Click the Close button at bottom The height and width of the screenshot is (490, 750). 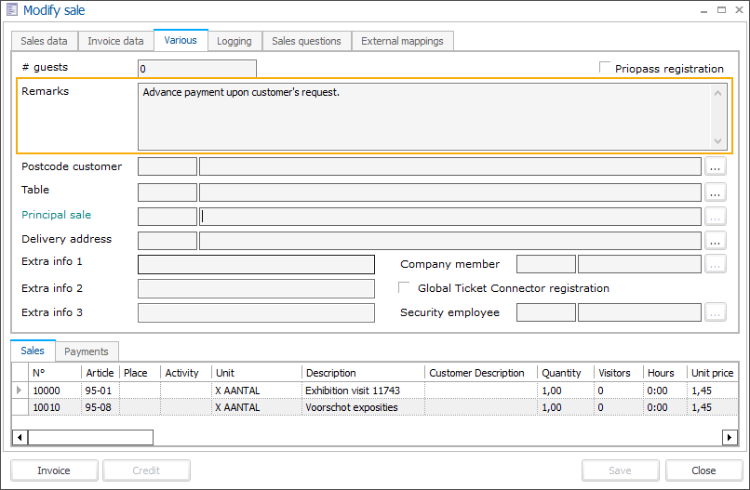pos(703,470)
